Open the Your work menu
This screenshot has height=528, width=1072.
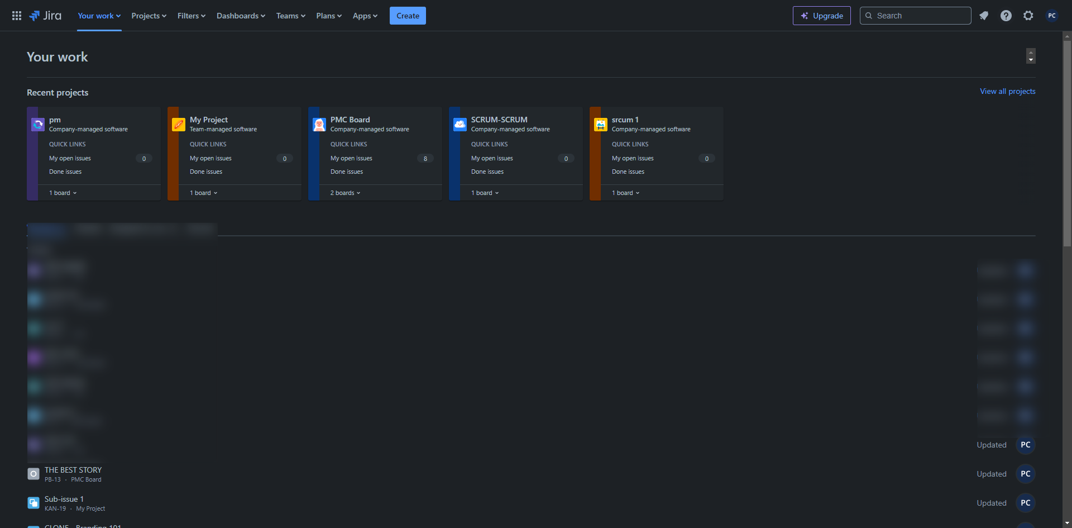[99, 16]
